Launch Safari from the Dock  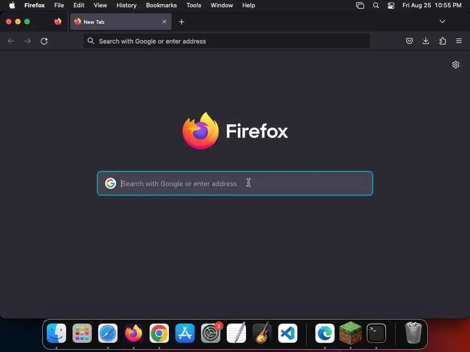108,333
